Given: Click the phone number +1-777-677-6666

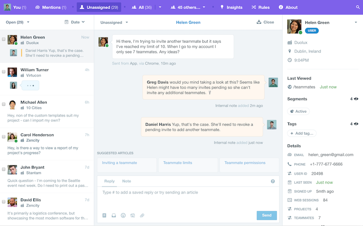Looking at the screenshot, I should tap(326, 164).
